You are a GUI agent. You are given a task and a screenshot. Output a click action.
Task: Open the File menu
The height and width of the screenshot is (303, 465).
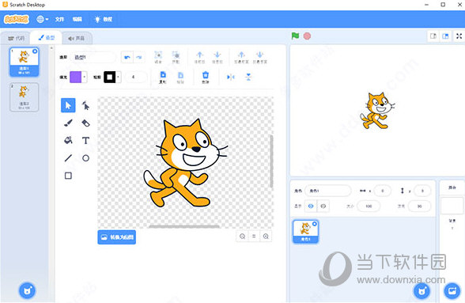pos(59,19)
